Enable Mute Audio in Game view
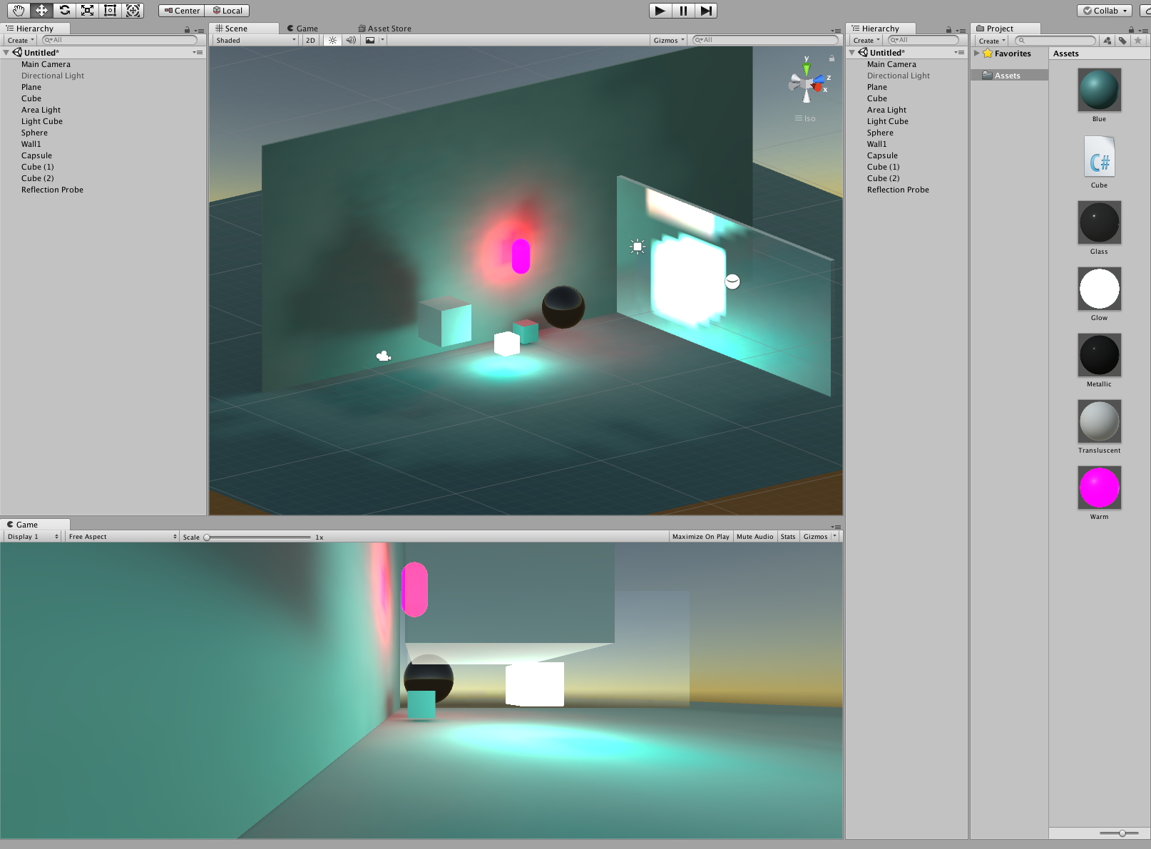Screen dimensions: 1151x849 (x=754, y=536)
